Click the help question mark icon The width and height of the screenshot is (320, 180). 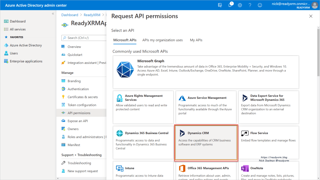coord(250,5)
